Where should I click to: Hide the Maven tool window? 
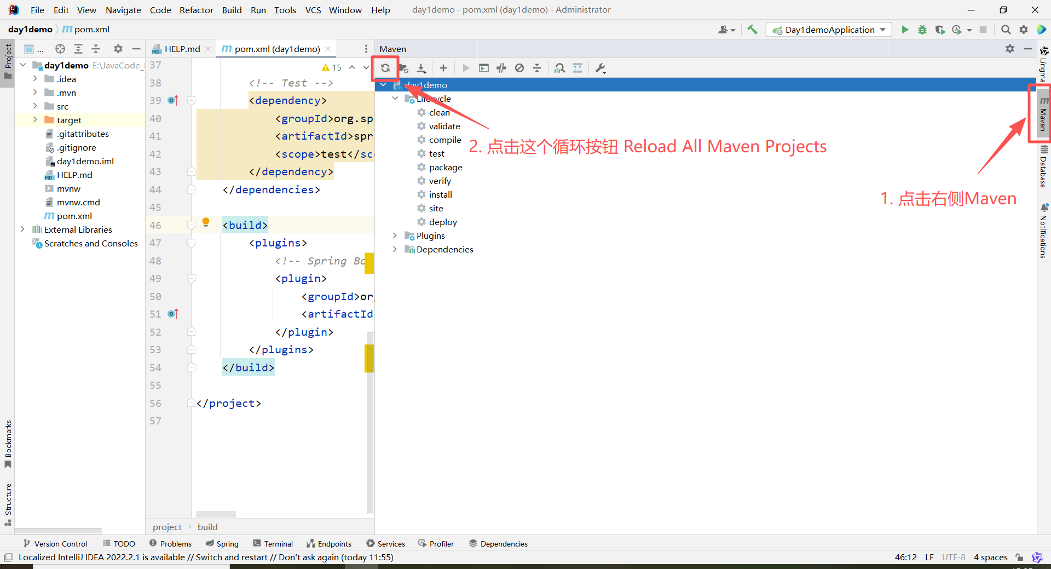[x=1028, y=49]
